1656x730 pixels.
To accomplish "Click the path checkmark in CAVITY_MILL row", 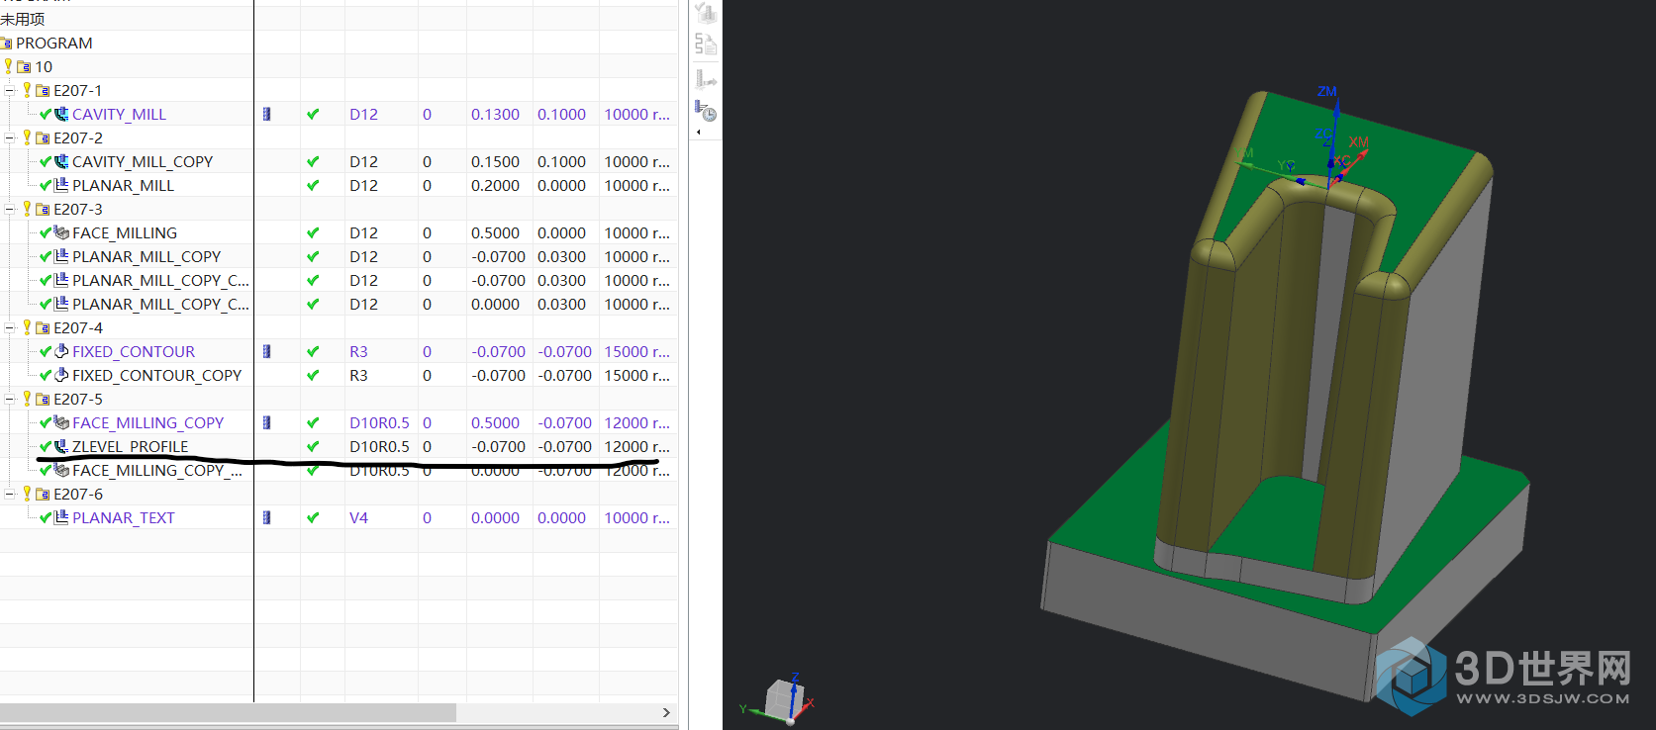I will pyautogui.click(x=313, y=114).
